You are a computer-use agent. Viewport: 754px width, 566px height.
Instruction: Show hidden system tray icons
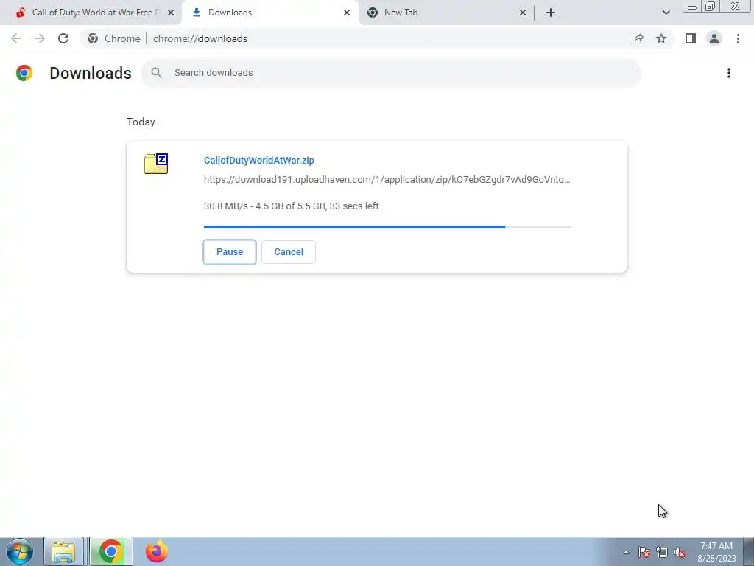[x=626, y=552]
